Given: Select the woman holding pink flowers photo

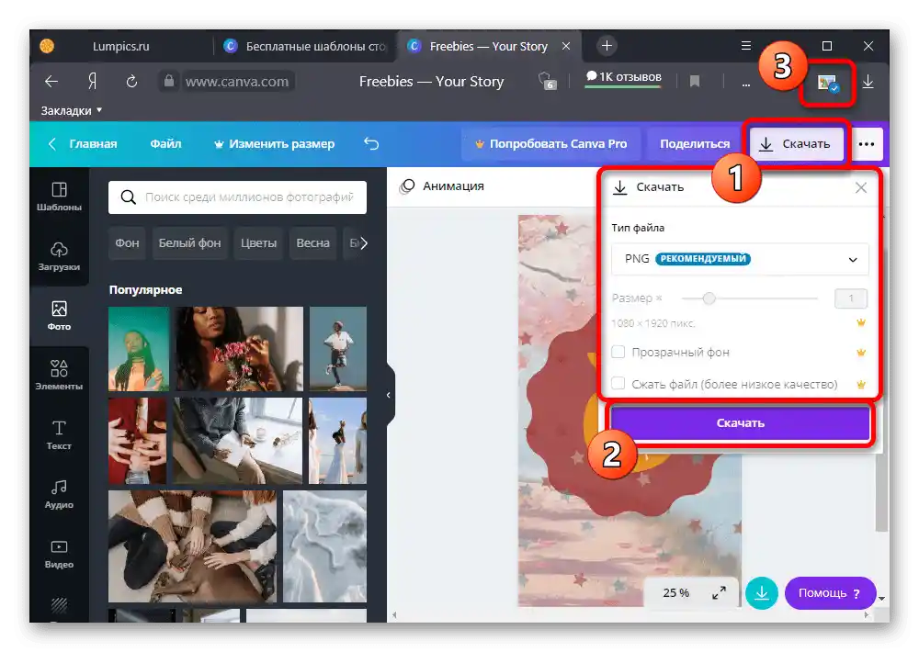Looking at the screenshot, I should click(240, 349).
